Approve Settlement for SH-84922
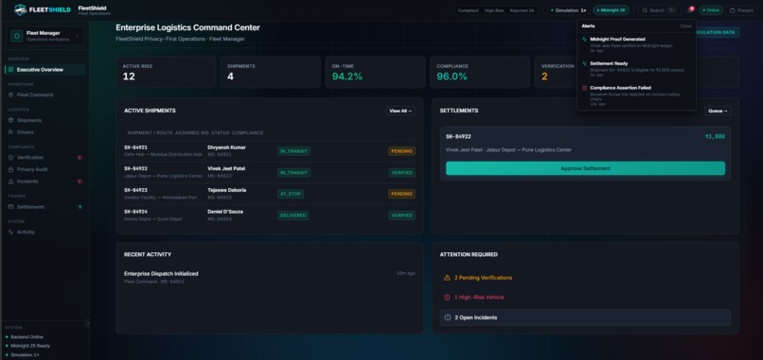This screenshot has width=763, height=360. [585, 168]
